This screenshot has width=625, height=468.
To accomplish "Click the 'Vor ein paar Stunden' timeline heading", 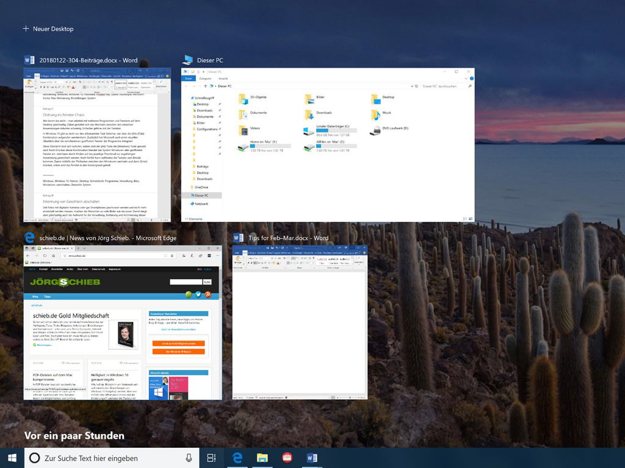I will click(74, 435).
